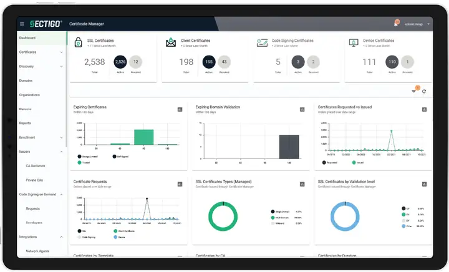Go to Domains in the sidebar
This screenshot has width=449, height=272.
[x=26, y=80]
